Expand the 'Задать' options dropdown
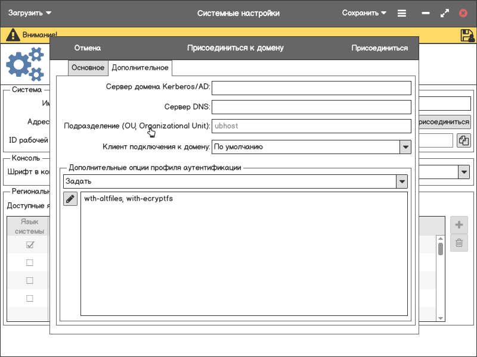This screenshot has width=477, height=357. 402,181
